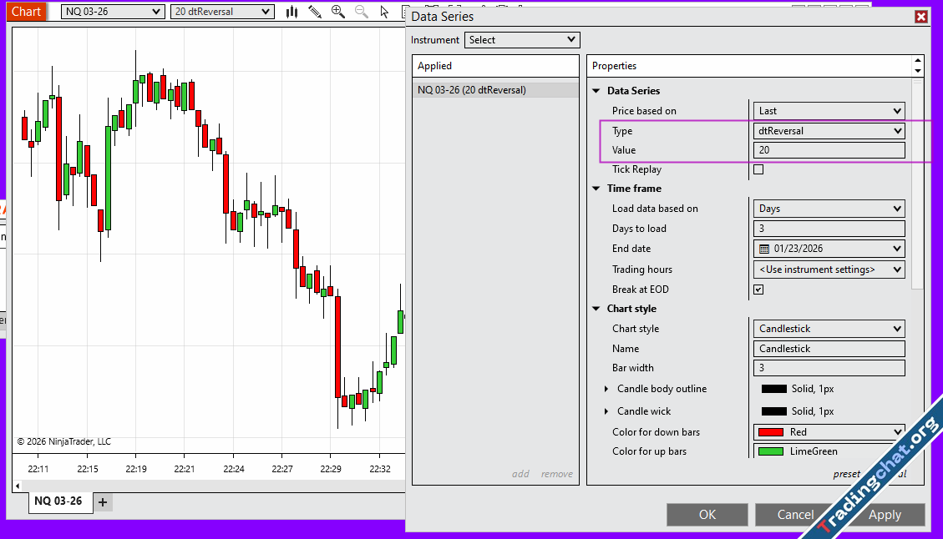Screen dimensions: 943x539
Task: Select the cursor pointer tool
Action: pyautogui.click(x=383, y=12)
